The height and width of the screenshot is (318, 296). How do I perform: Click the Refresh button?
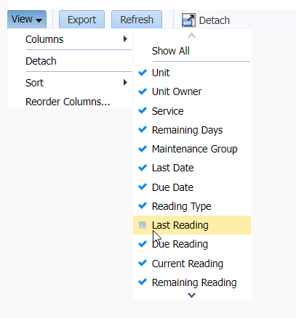coord(137,20)
